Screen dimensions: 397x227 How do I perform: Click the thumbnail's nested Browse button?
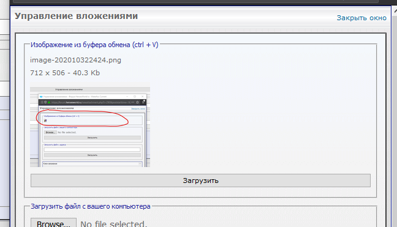coord(50,132)
